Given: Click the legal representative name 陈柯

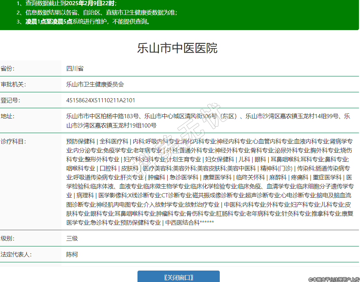Looking at the screenshot, I should [x=72, y=254].
